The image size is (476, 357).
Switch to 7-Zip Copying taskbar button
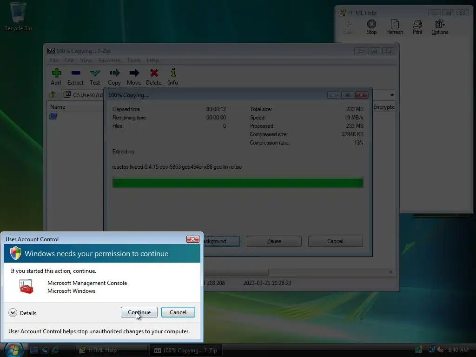[x=186, y=350]
